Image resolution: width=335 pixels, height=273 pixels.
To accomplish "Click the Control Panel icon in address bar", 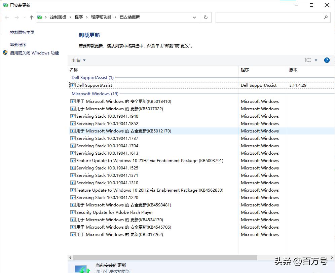I will (40, 17).
